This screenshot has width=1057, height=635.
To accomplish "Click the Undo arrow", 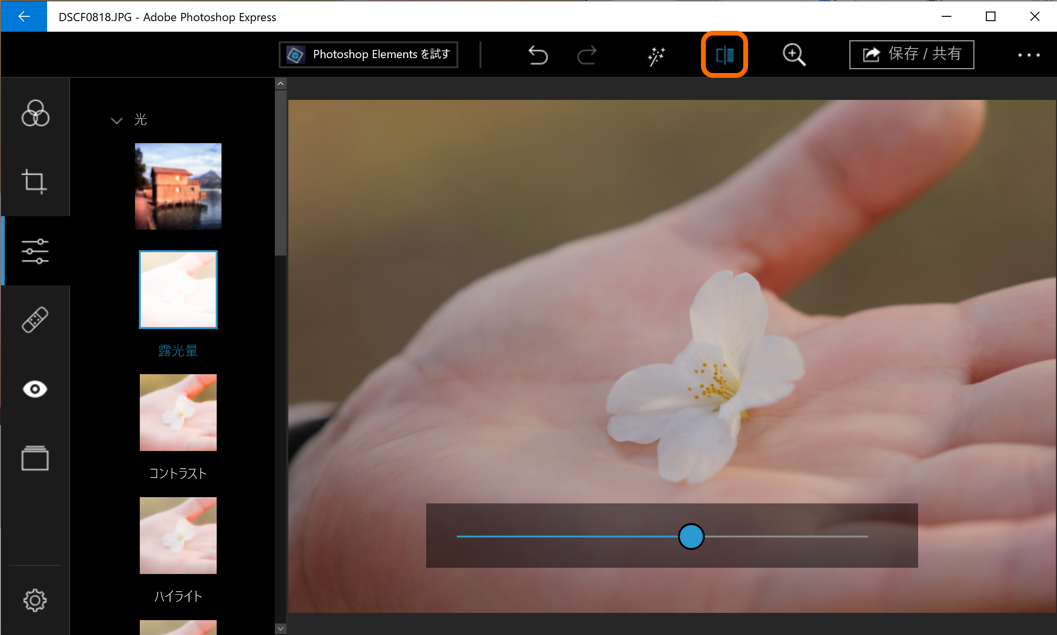I will pyautogui.click(x=538, y=55).
